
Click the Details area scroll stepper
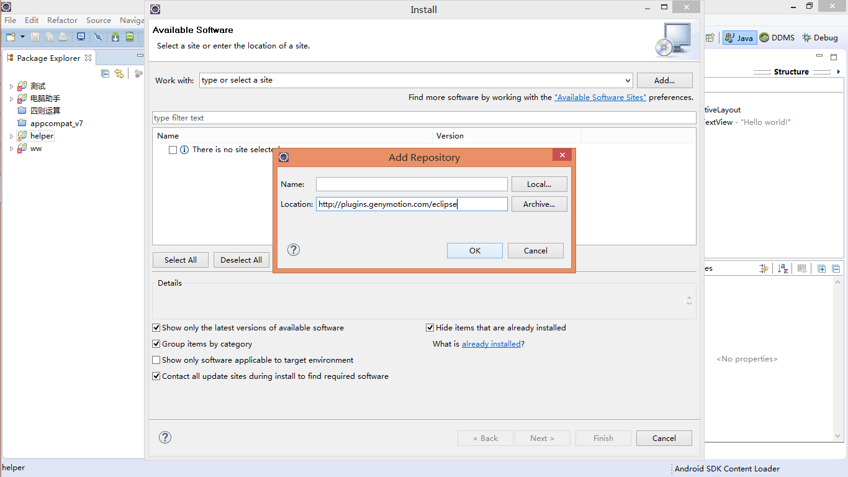tap(689, 300)
